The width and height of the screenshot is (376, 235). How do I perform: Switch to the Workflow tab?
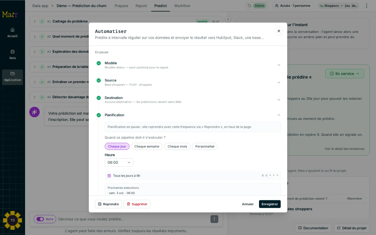[x=182, y=6]
